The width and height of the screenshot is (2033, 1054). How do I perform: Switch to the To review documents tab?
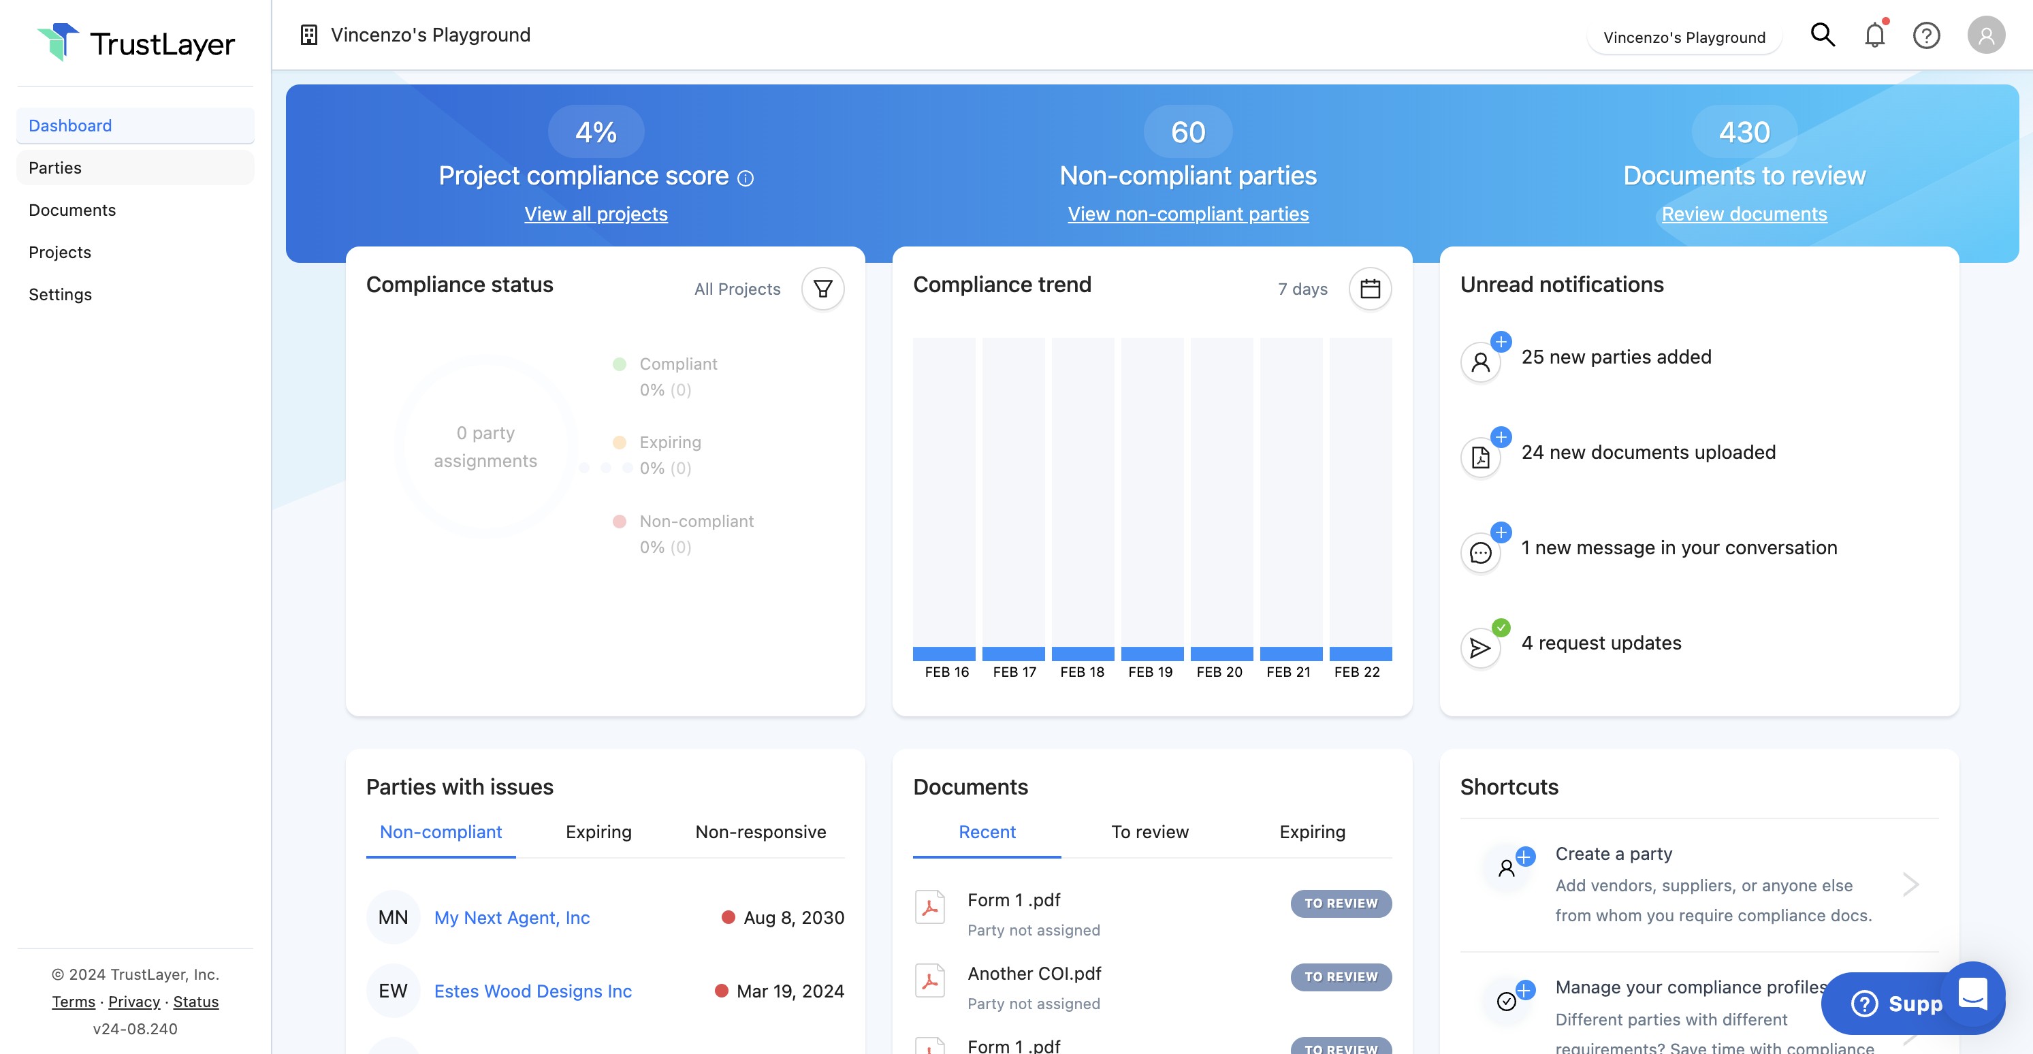1149,831
